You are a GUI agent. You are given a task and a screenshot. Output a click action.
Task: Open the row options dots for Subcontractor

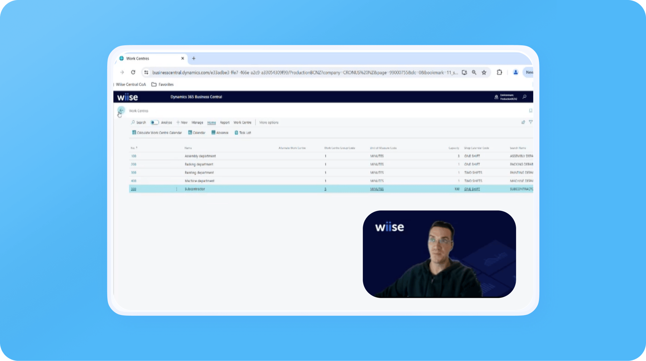(x=176, y=189)
